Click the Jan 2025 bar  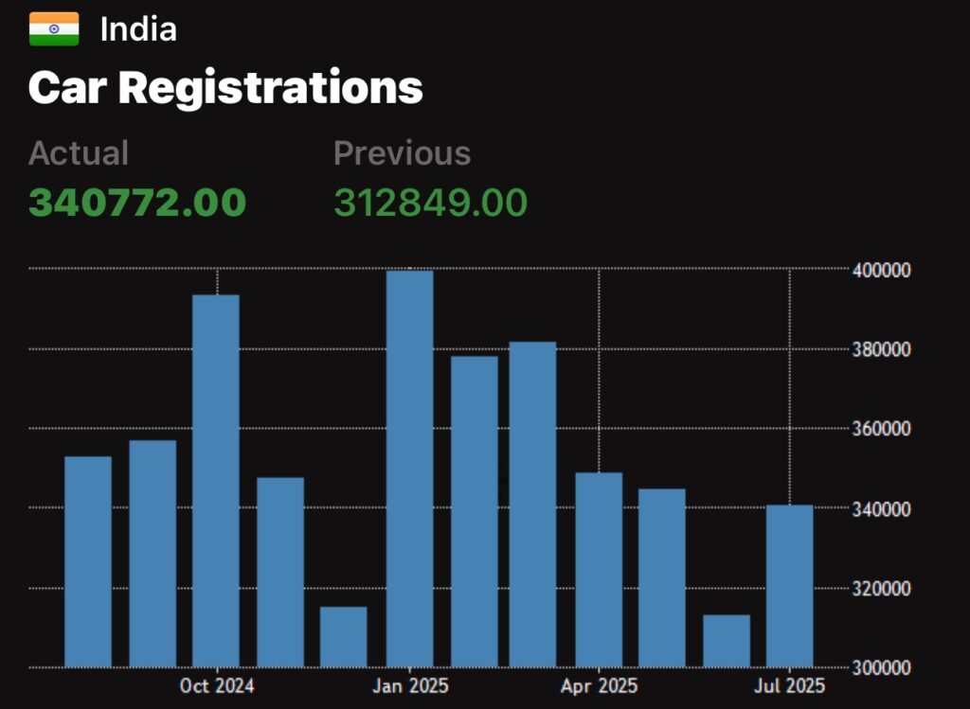pyautogui.click(x=409, y=470)
